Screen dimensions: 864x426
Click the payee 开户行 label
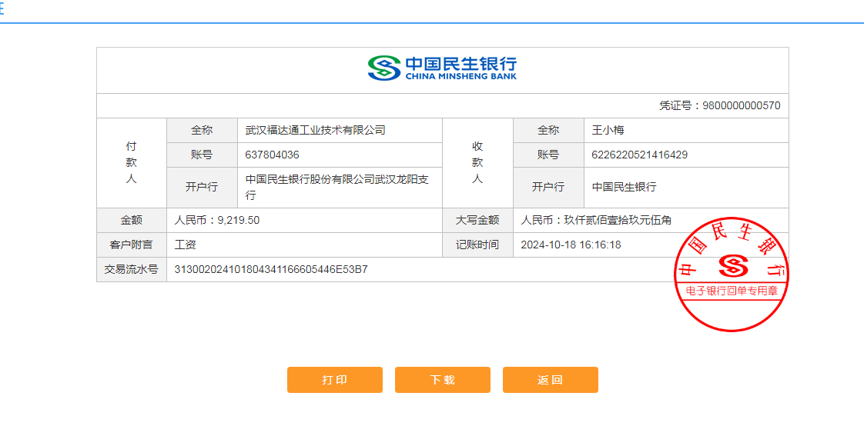(549, 188)
